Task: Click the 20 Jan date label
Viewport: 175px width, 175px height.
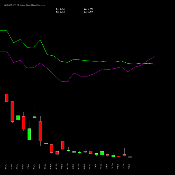Action: click(x=6, y=167)
